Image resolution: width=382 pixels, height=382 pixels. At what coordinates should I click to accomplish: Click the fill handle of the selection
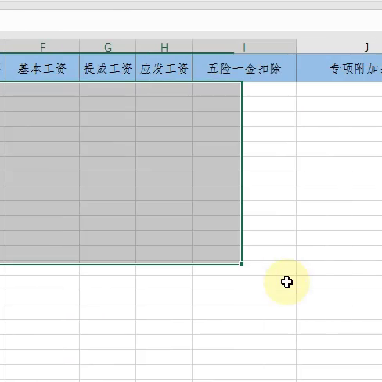coord(241,264)
